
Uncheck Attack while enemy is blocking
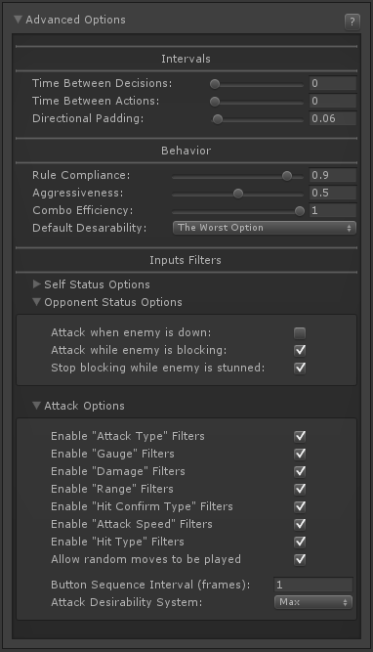(300, 351)
